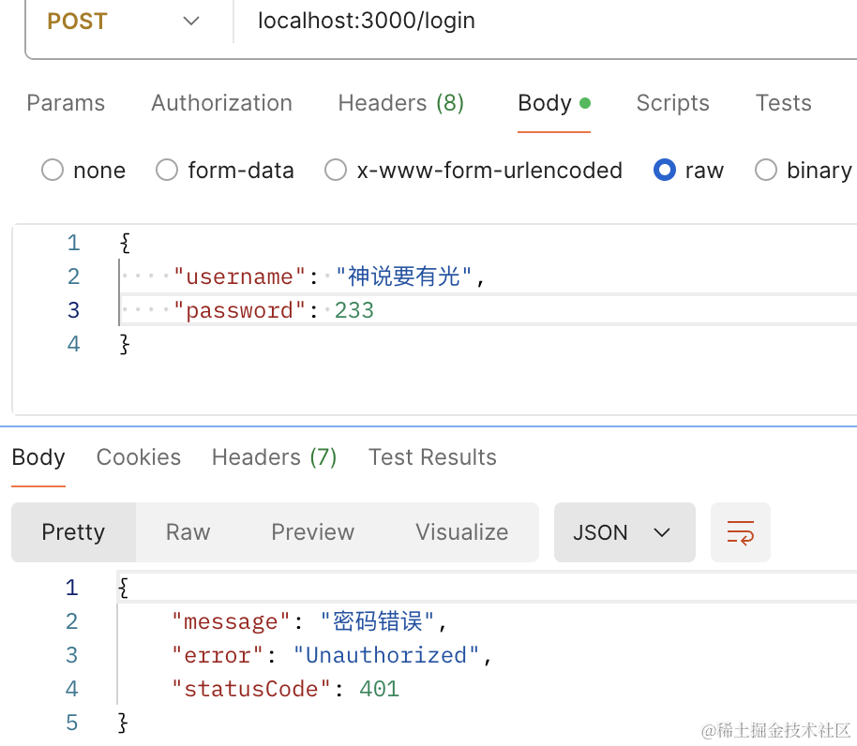Screen dimensions: 857x746
Task: Switch to the Scripts tab
Action: (672, 103)
